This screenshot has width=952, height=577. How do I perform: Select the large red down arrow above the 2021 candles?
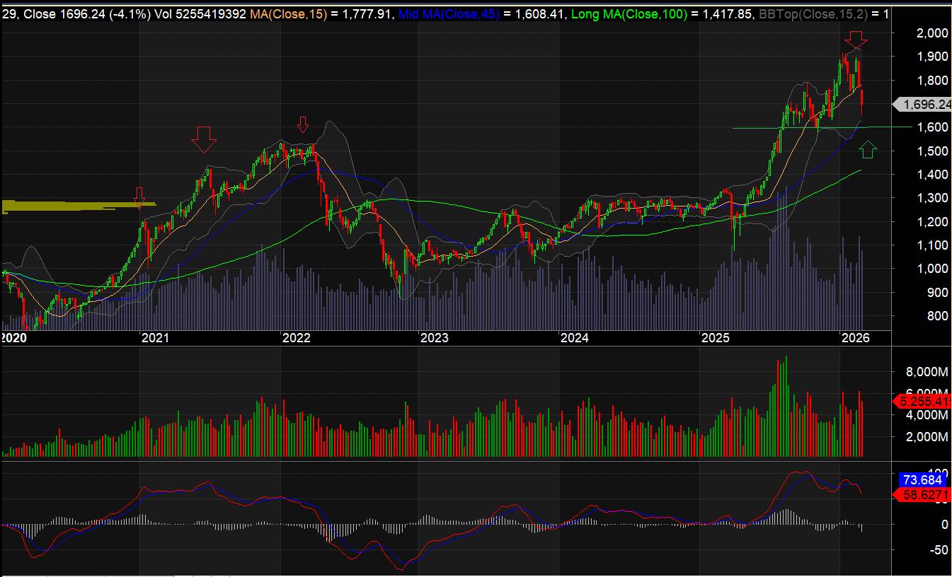[x=203, y=139]
